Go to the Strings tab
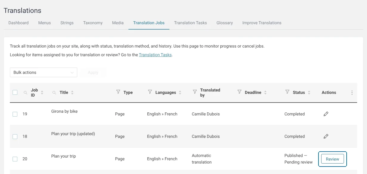Screen dimensions: 367x174 click(x=67, y=23)
